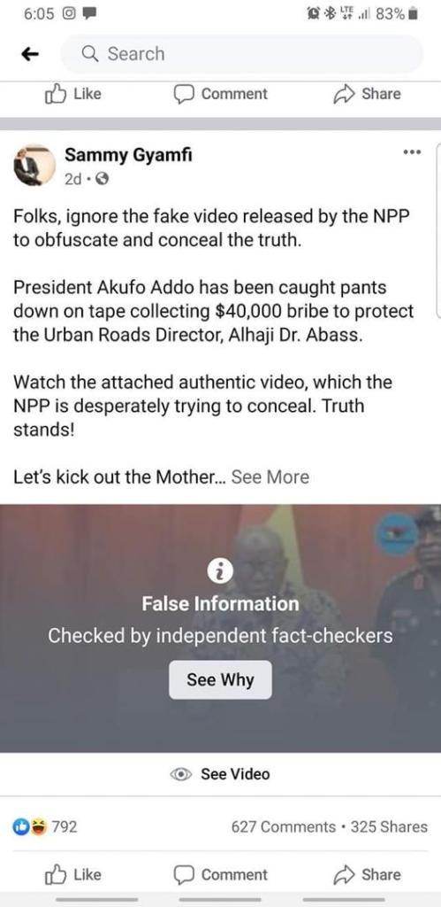Tap the Comment icon on the previous post
This screenshot has width=441, height=907.
click(x=184, y=94)
